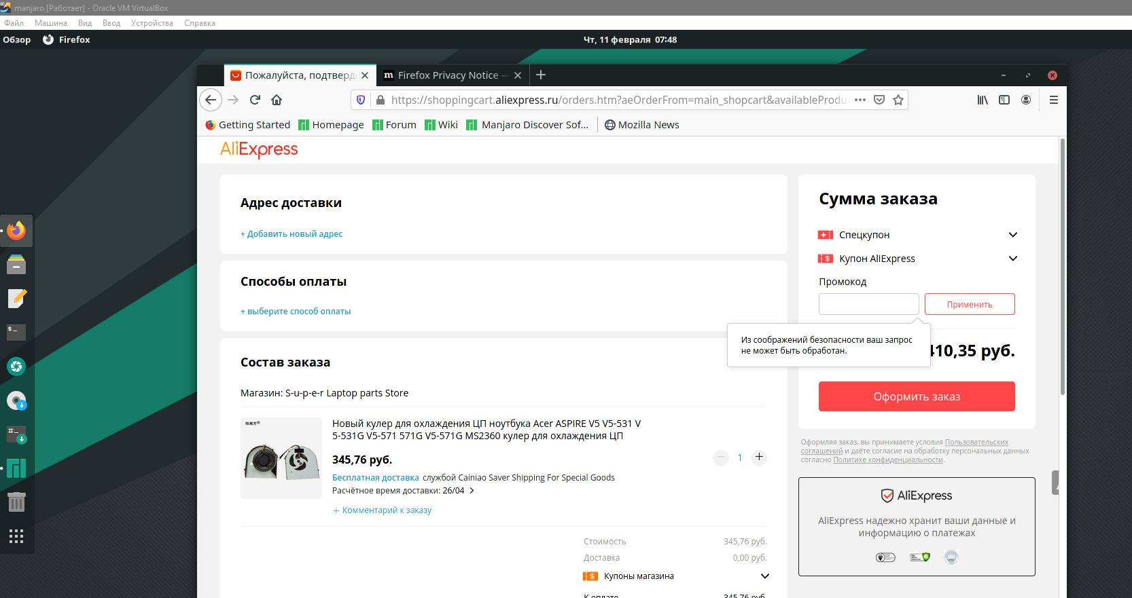
Task: Expand the Купон AliExpress dropdown
Action: [x=1013, y=259]
